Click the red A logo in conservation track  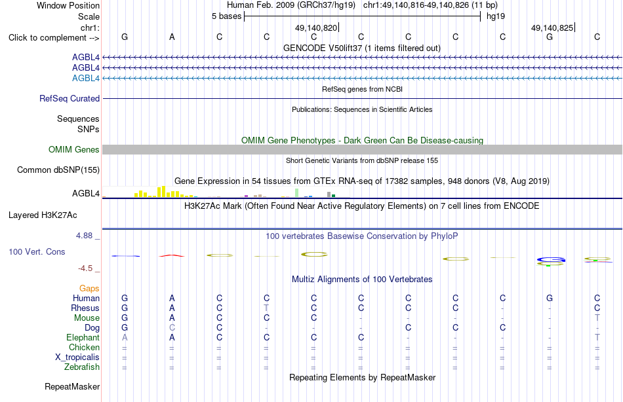(172, 255)
